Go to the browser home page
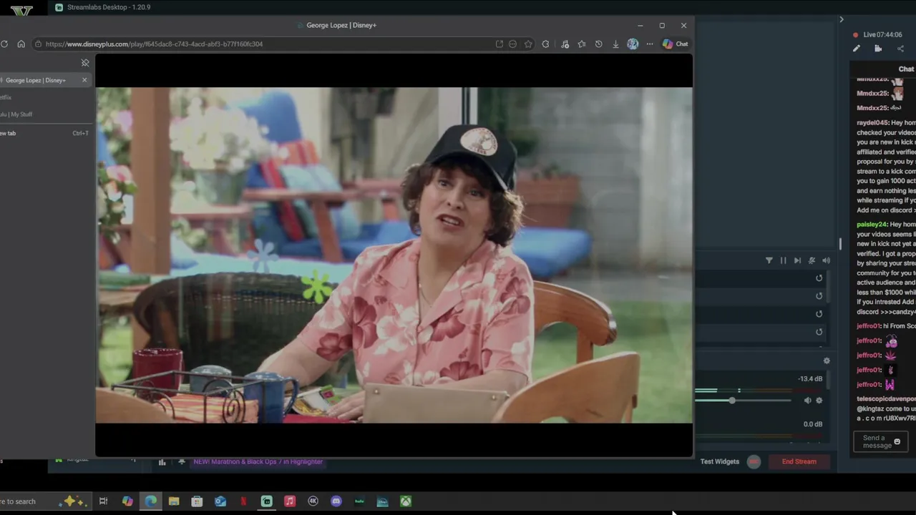 point(21,44)
